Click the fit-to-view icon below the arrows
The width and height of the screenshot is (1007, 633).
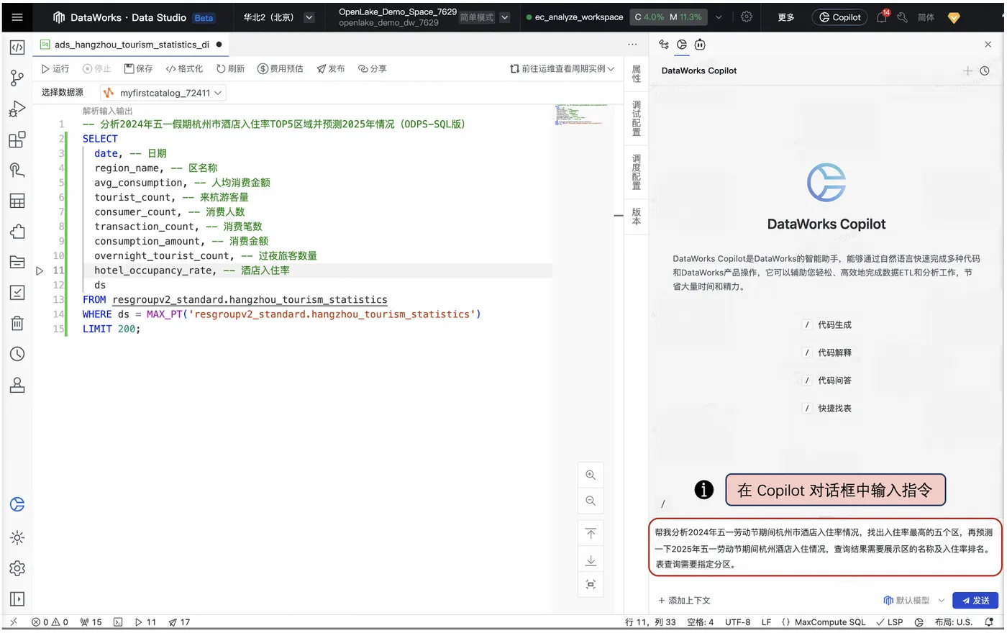(x=591, y=585)
